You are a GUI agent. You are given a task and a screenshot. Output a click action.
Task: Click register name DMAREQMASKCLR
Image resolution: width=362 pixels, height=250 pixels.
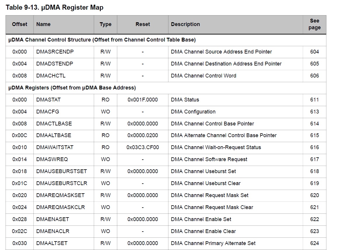(61, 207)
